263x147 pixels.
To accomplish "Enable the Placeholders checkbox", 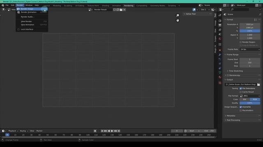I will click(x=241, y=111).
